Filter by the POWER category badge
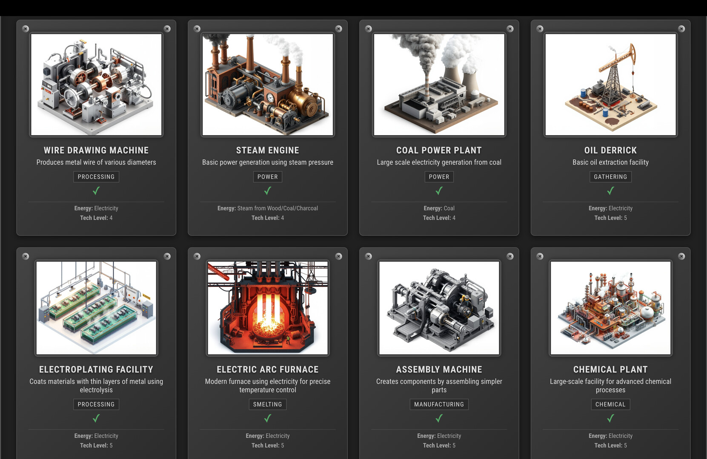The width and height of the screenshot is (707, 459). (267, 177)
